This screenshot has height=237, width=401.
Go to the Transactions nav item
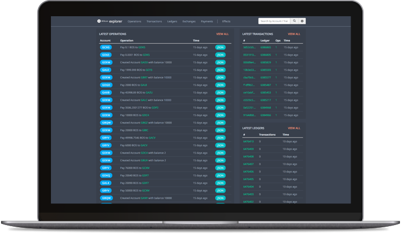pos(154,21)
